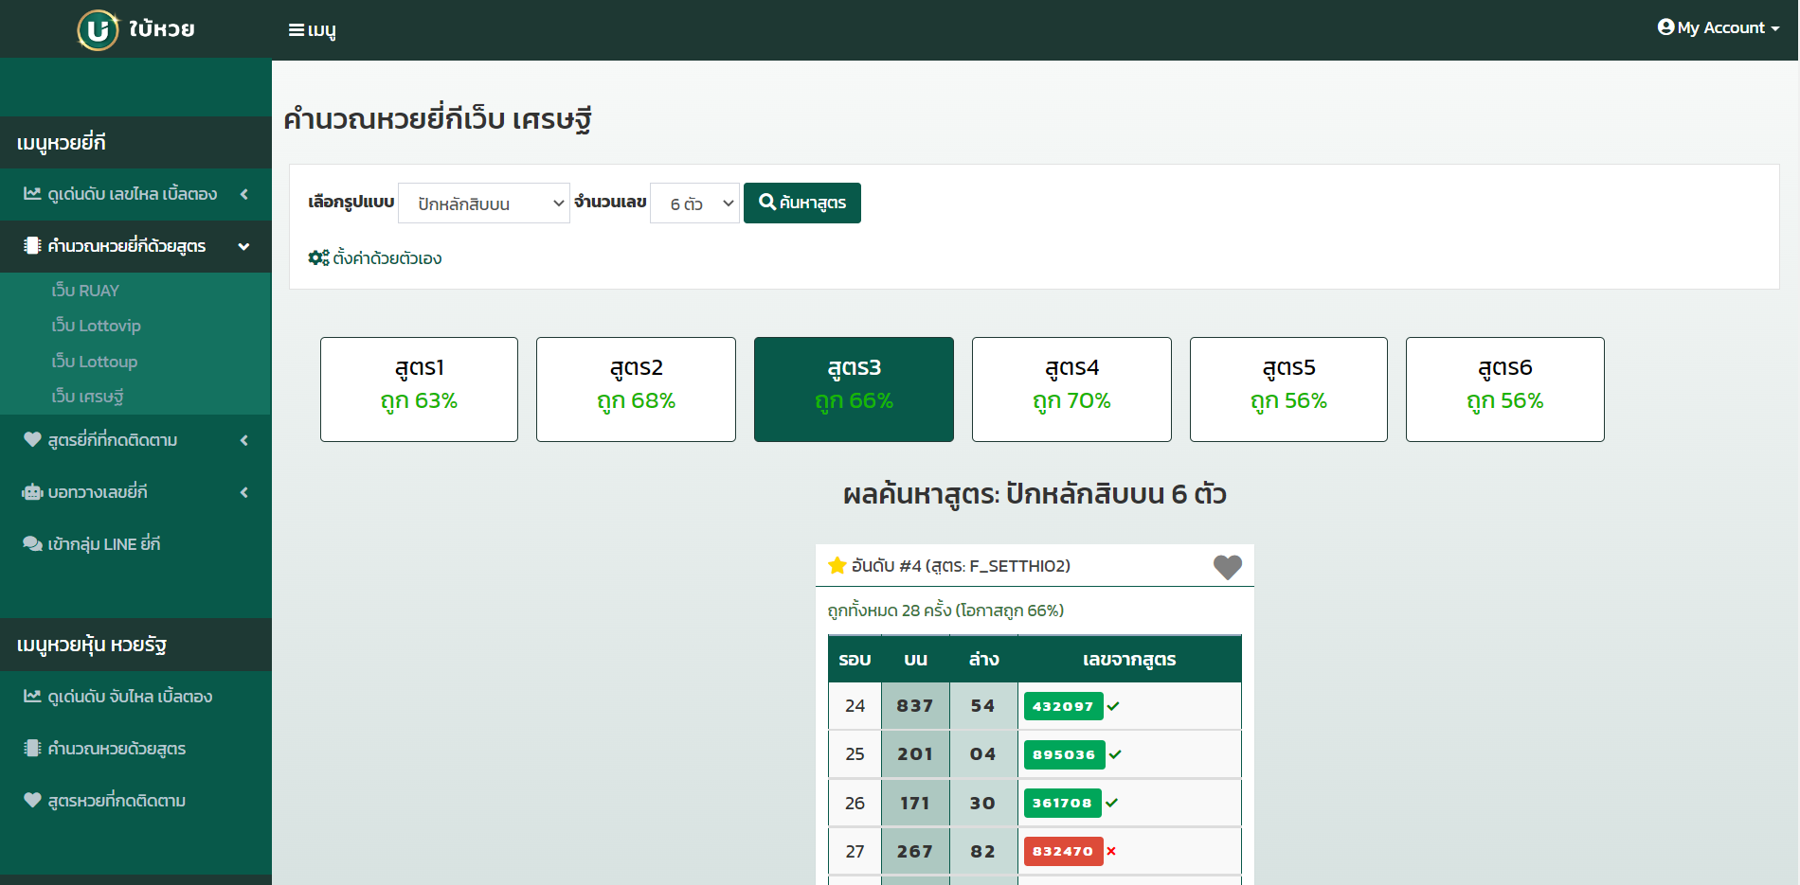Open the เลือกรูปแบบ dropdown
Viewport: 1800px width, 885px height.
click(x=483, y=203)
